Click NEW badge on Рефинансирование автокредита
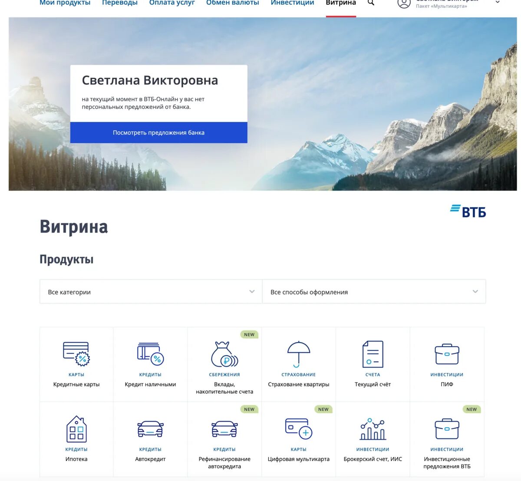The width and height of the screenshot is (521, 481). click(249, 409)
